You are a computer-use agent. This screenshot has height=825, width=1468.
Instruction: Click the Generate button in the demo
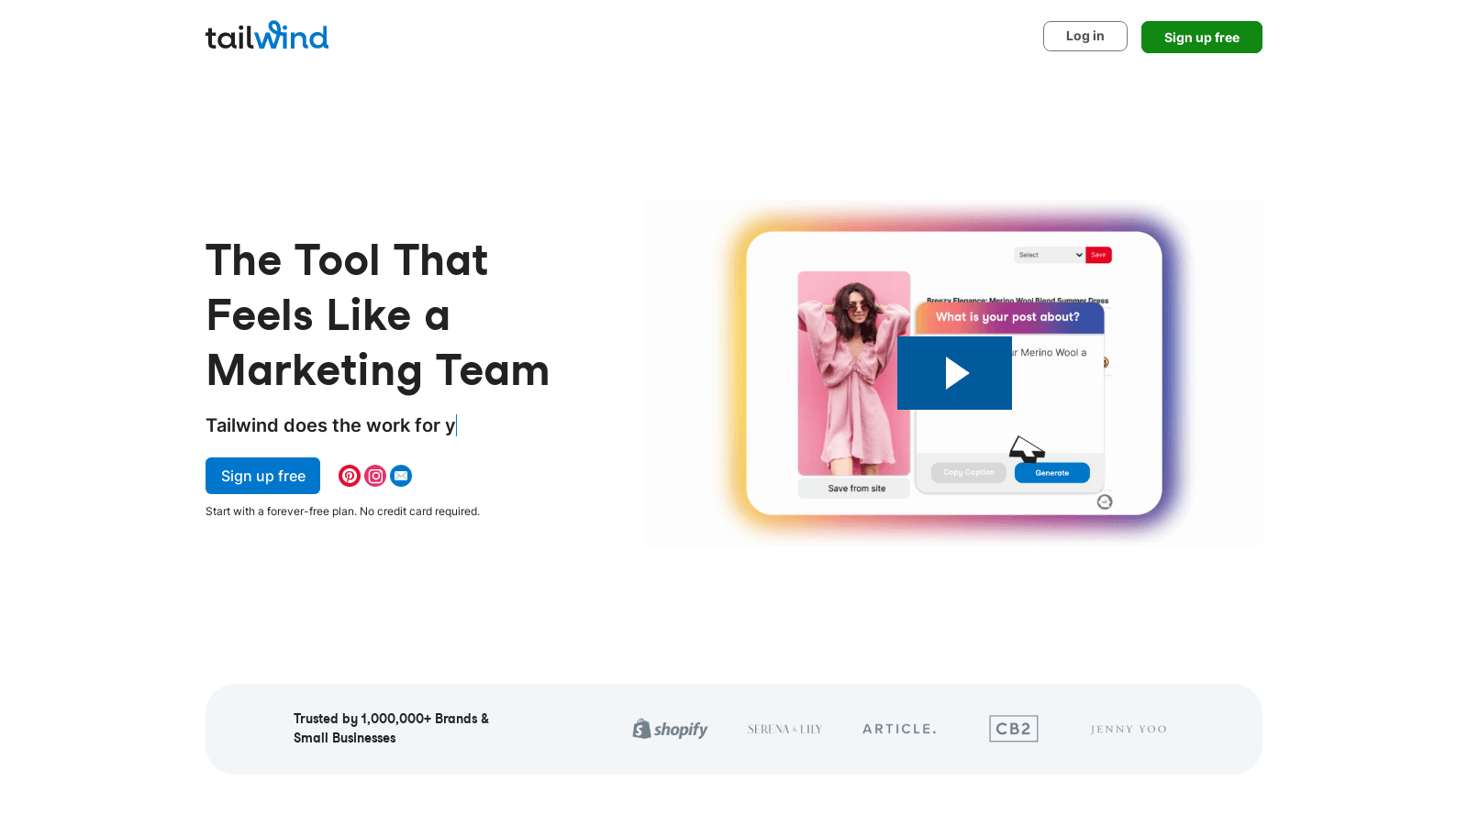tap(1051, 473)
